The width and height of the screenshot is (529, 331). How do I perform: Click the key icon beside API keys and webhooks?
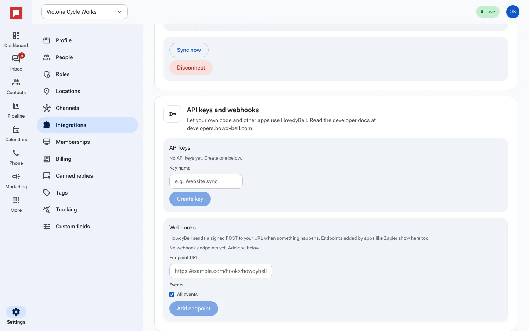coord(172,114)
